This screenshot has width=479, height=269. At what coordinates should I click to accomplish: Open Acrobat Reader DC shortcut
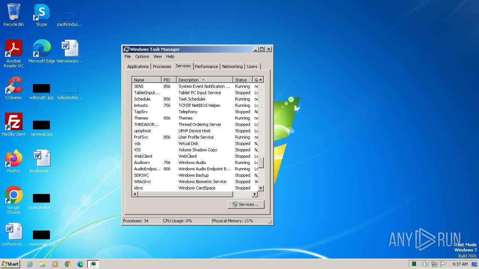[13, 53]
